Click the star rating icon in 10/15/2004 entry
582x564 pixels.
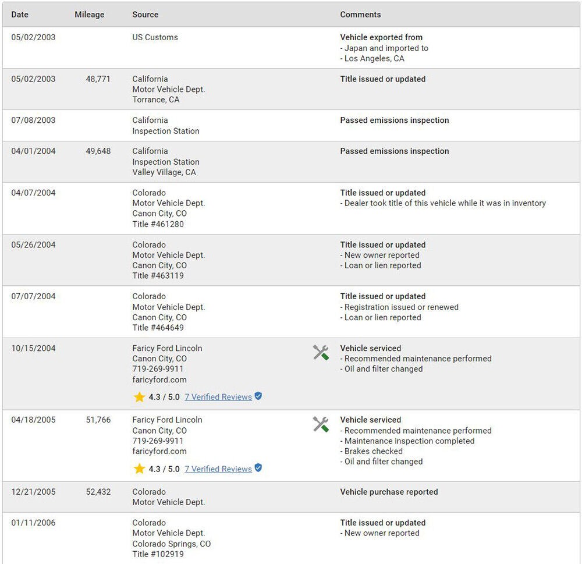pyautogui.click(x=139, y=397)
